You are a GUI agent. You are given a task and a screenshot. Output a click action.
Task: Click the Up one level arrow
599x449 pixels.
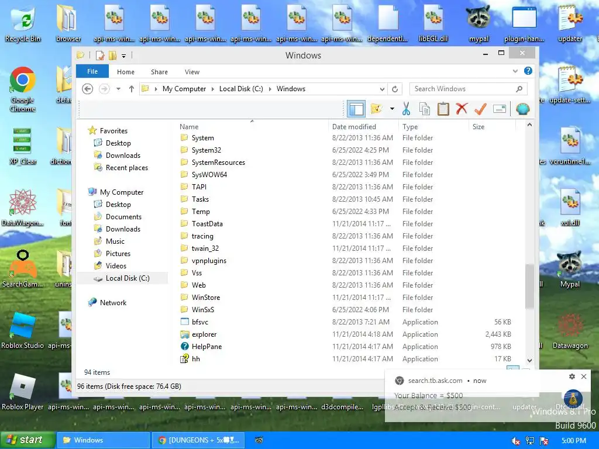pyautogui.click(x=132, y=89)
